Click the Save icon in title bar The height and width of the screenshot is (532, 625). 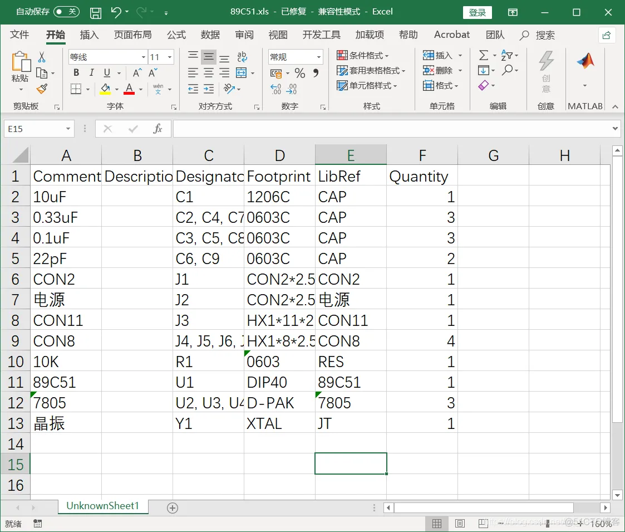click(96, 13)
